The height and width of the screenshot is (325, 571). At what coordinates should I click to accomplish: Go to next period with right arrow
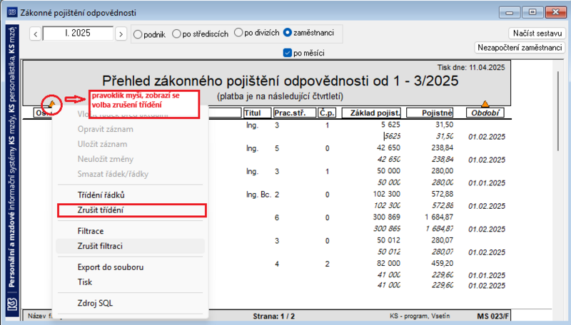point(121,33)
